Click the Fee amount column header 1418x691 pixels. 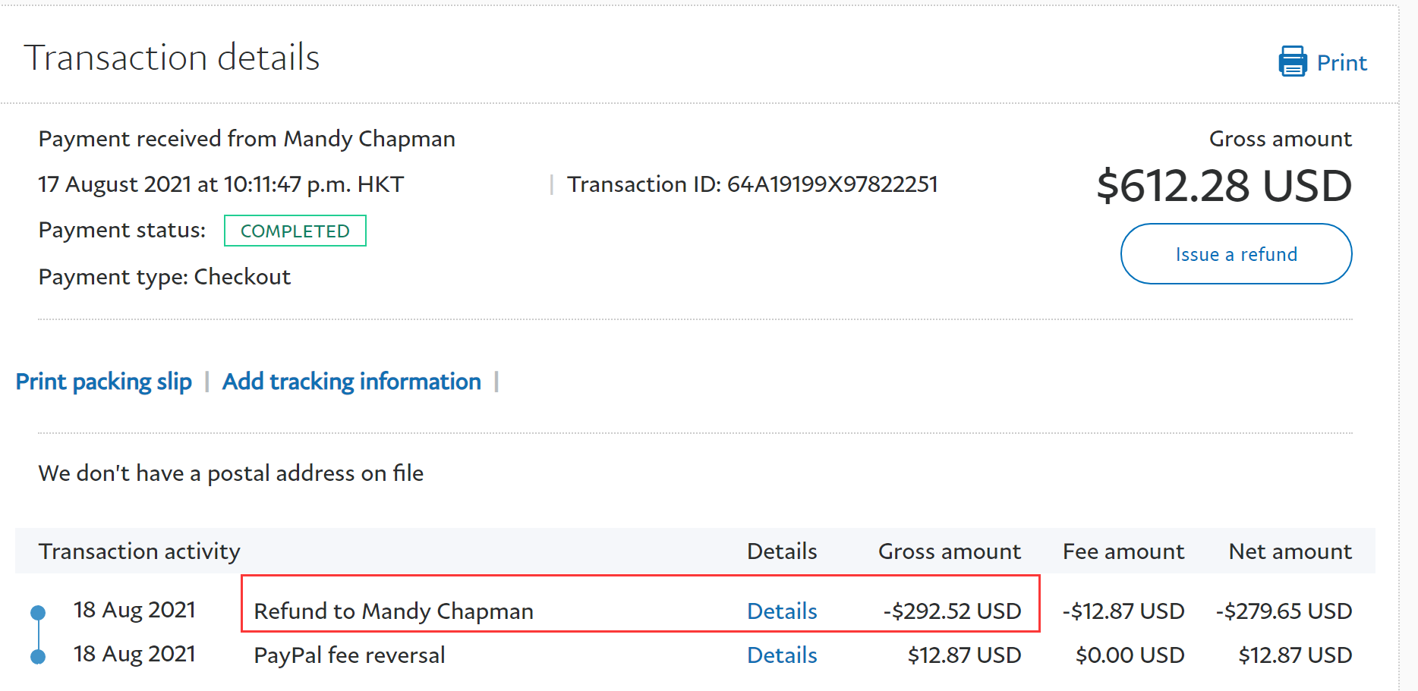point(1123,551)
